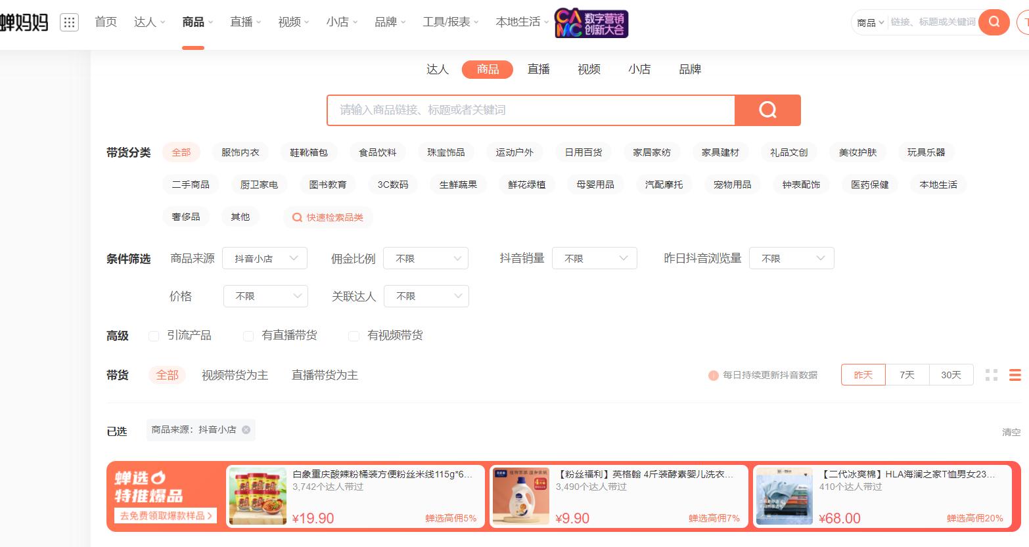1029x547 pixels.
Task: Enable the 引流产品 checkbox
Action: 153,336
